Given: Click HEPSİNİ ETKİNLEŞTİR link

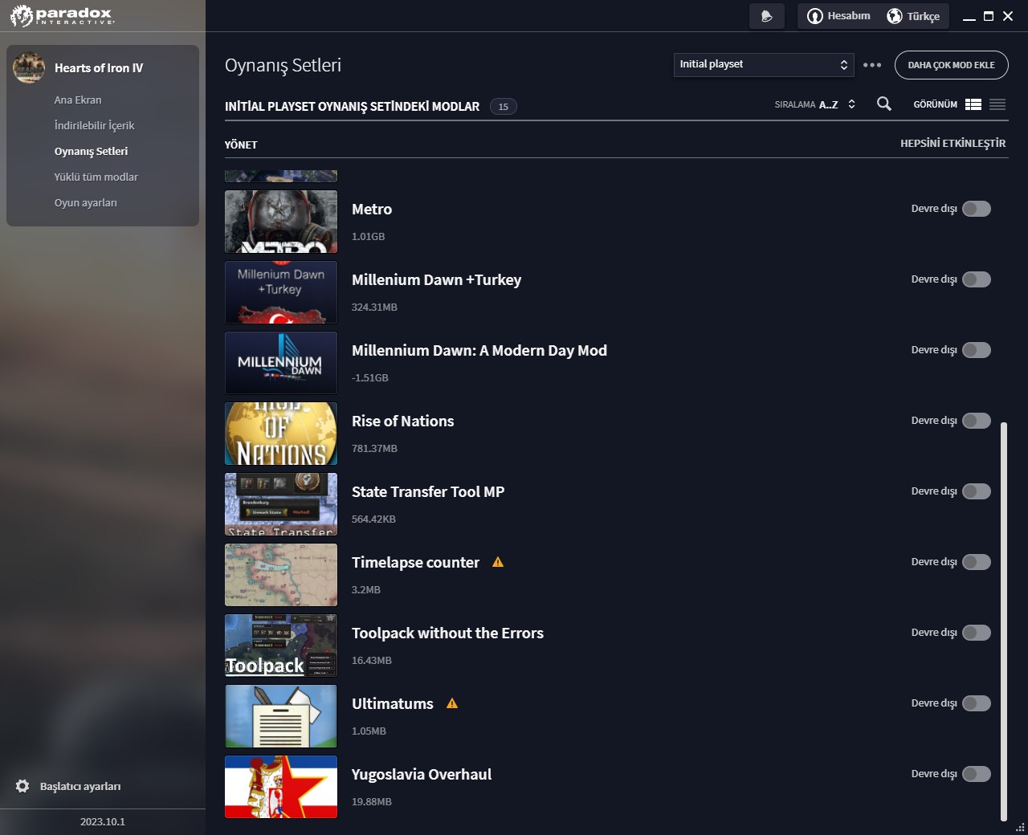Looking at the screenshot, I should coord(953,143).
